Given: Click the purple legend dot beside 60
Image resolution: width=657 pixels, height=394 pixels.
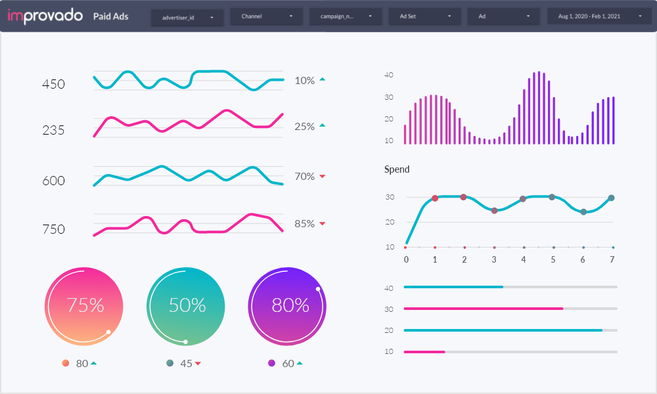Looking at the screenshot, I should 271,363.
